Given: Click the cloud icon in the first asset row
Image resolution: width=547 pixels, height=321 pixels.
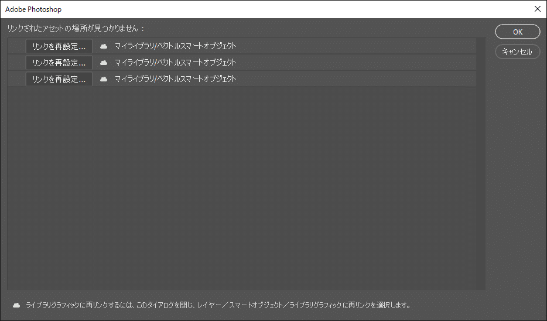Looking at the screenshot, I should (x=104, y=46).
